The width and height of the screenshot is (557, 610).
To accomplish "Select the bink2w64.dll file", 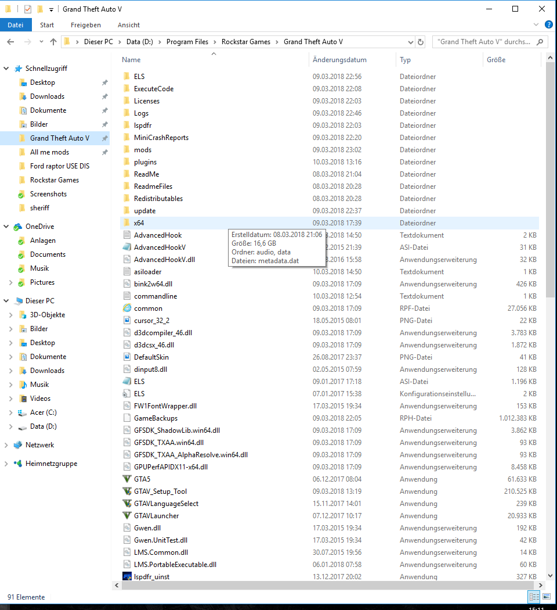I will [x=330, y=284].
